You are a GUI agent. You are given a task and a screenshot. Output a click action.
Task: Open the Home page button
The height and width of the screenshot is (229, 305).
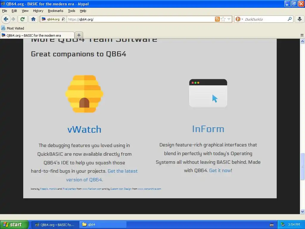[33, 19]
